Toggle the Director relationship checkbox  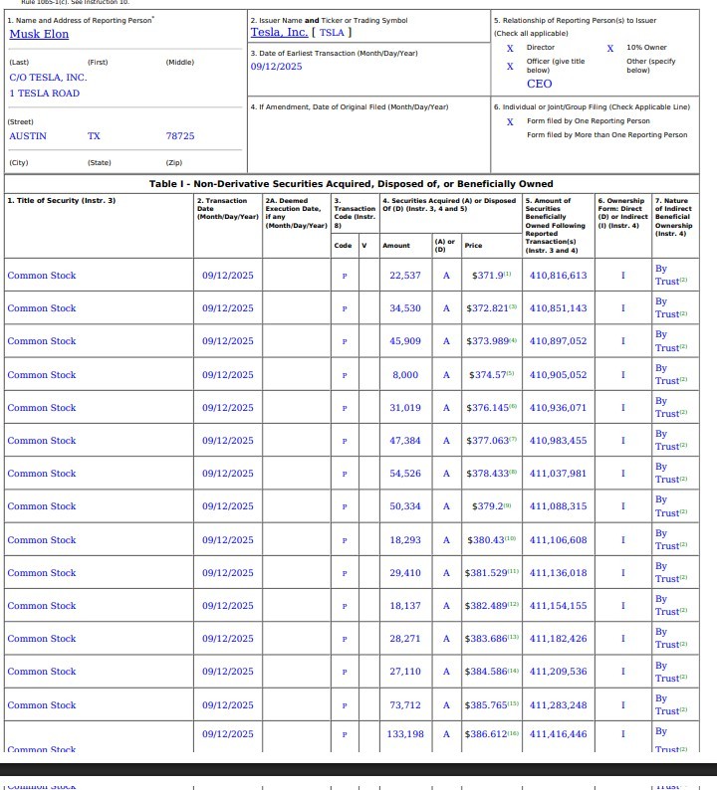(510, 48)
